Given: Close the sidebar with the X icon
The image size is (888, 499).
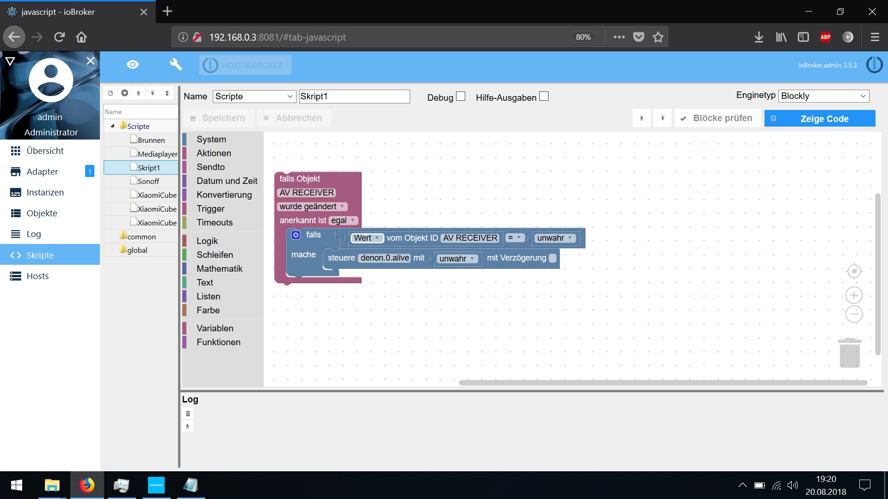Looking at the screenshot, I should click(x=91, y=61).
